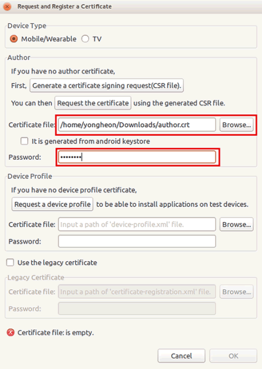Focus the device-profile.xml path field

137,224
